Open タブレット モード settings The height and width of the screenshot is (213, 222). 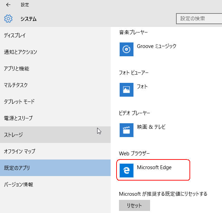tap(55, 101)
